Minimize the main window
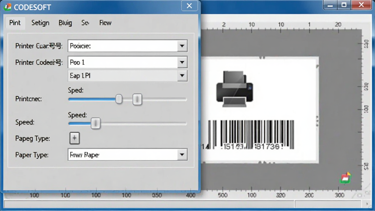375x211 pixels. 330,5
